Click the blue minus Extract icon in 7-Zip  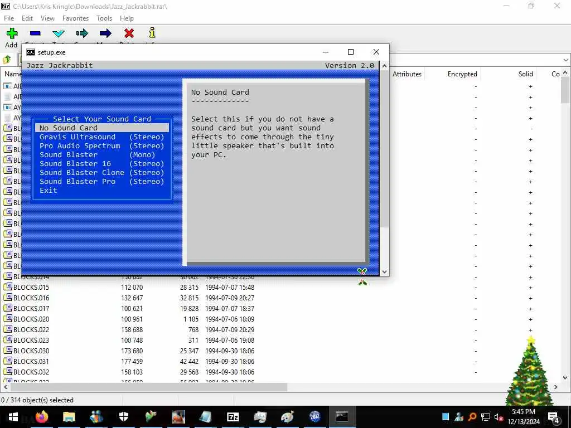[35, 33]
